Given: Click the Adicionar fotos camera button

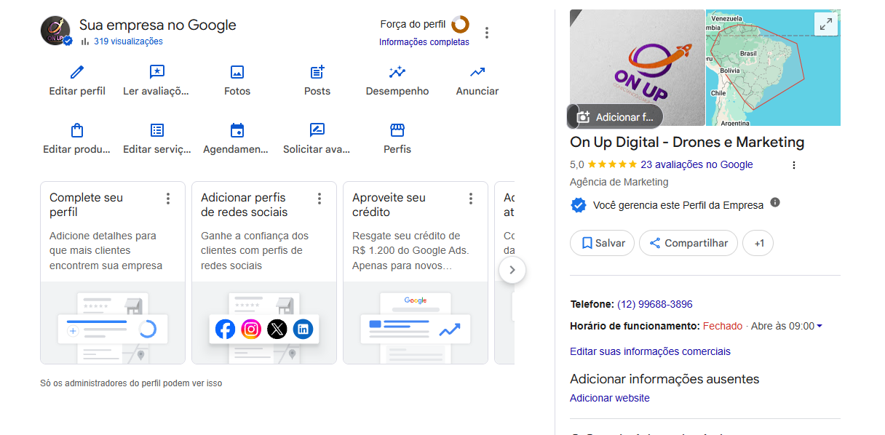Looking at the screenshot, I should pyautogui.click(x=616, y=116).
